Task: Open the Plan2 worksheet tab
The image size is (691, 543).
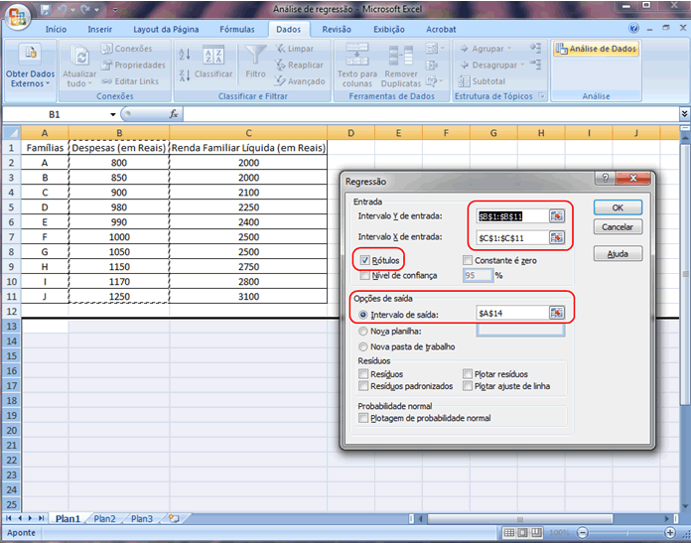Action: click(104, 518)
